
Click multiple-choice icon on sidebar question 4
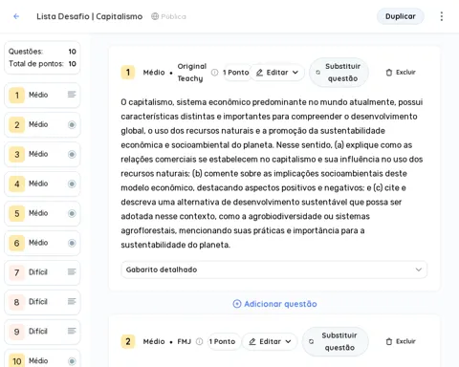(72, 183)
